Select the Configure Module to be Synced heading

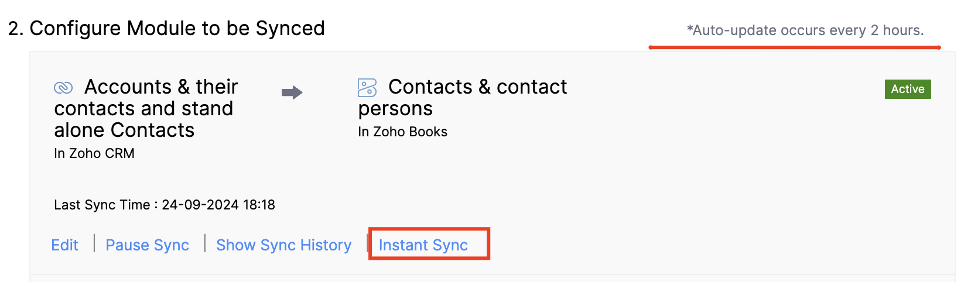click(x=166, y=28)
